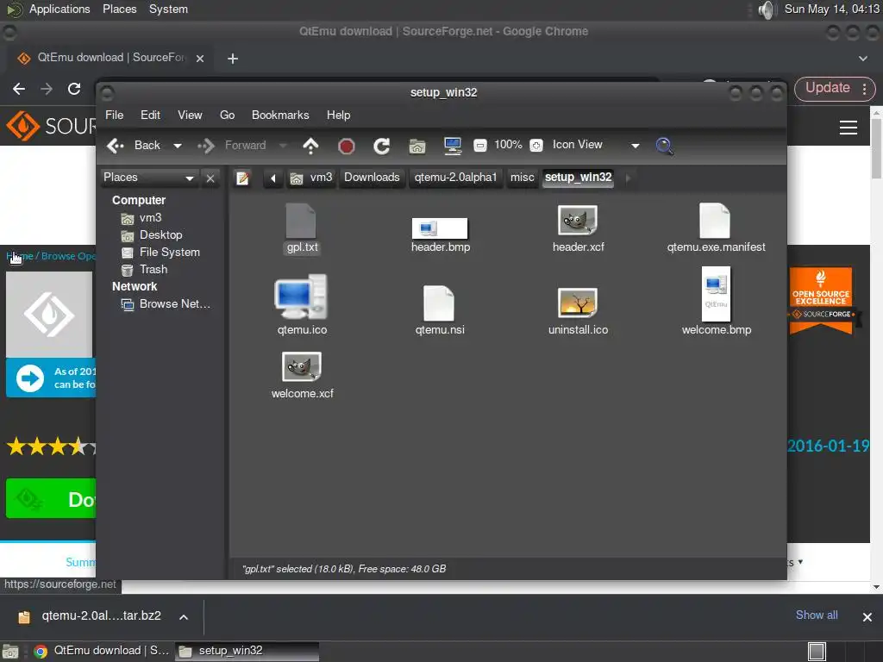Close the Chrome downloads bar

pos(867,617)
